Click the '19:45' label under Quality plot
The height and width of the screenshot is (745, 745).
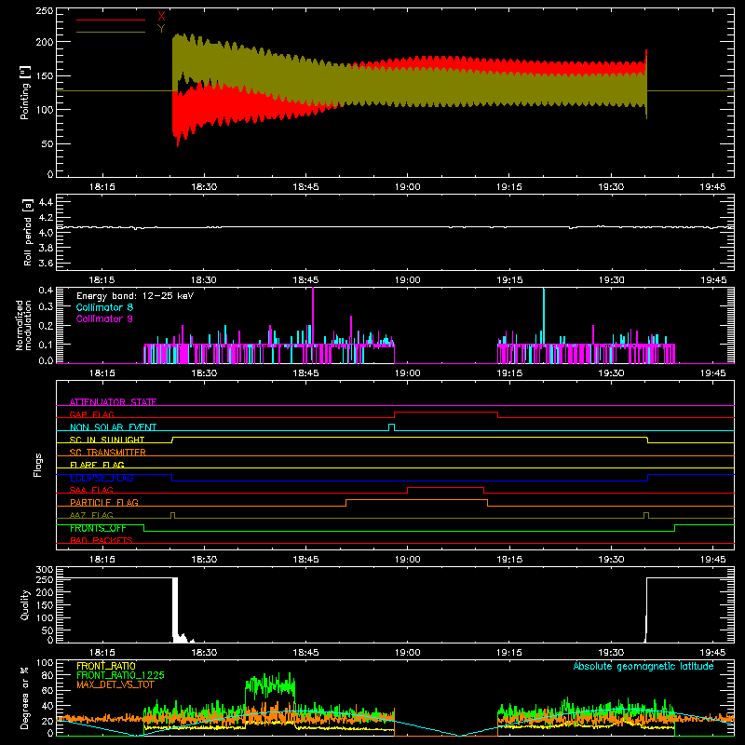click(x=712, y=653)
